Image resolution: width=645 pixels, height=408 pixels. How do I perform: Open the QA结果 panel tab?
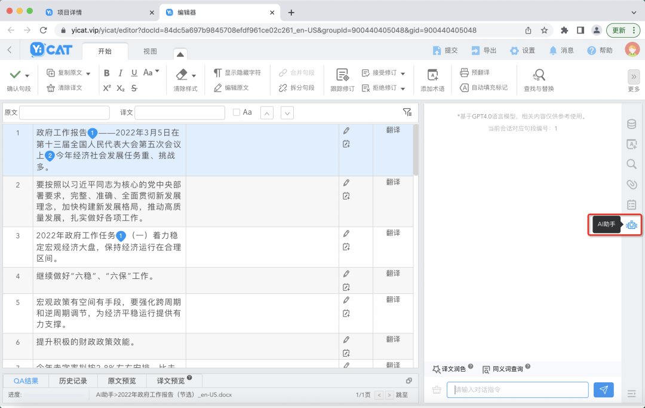(25, 381)
